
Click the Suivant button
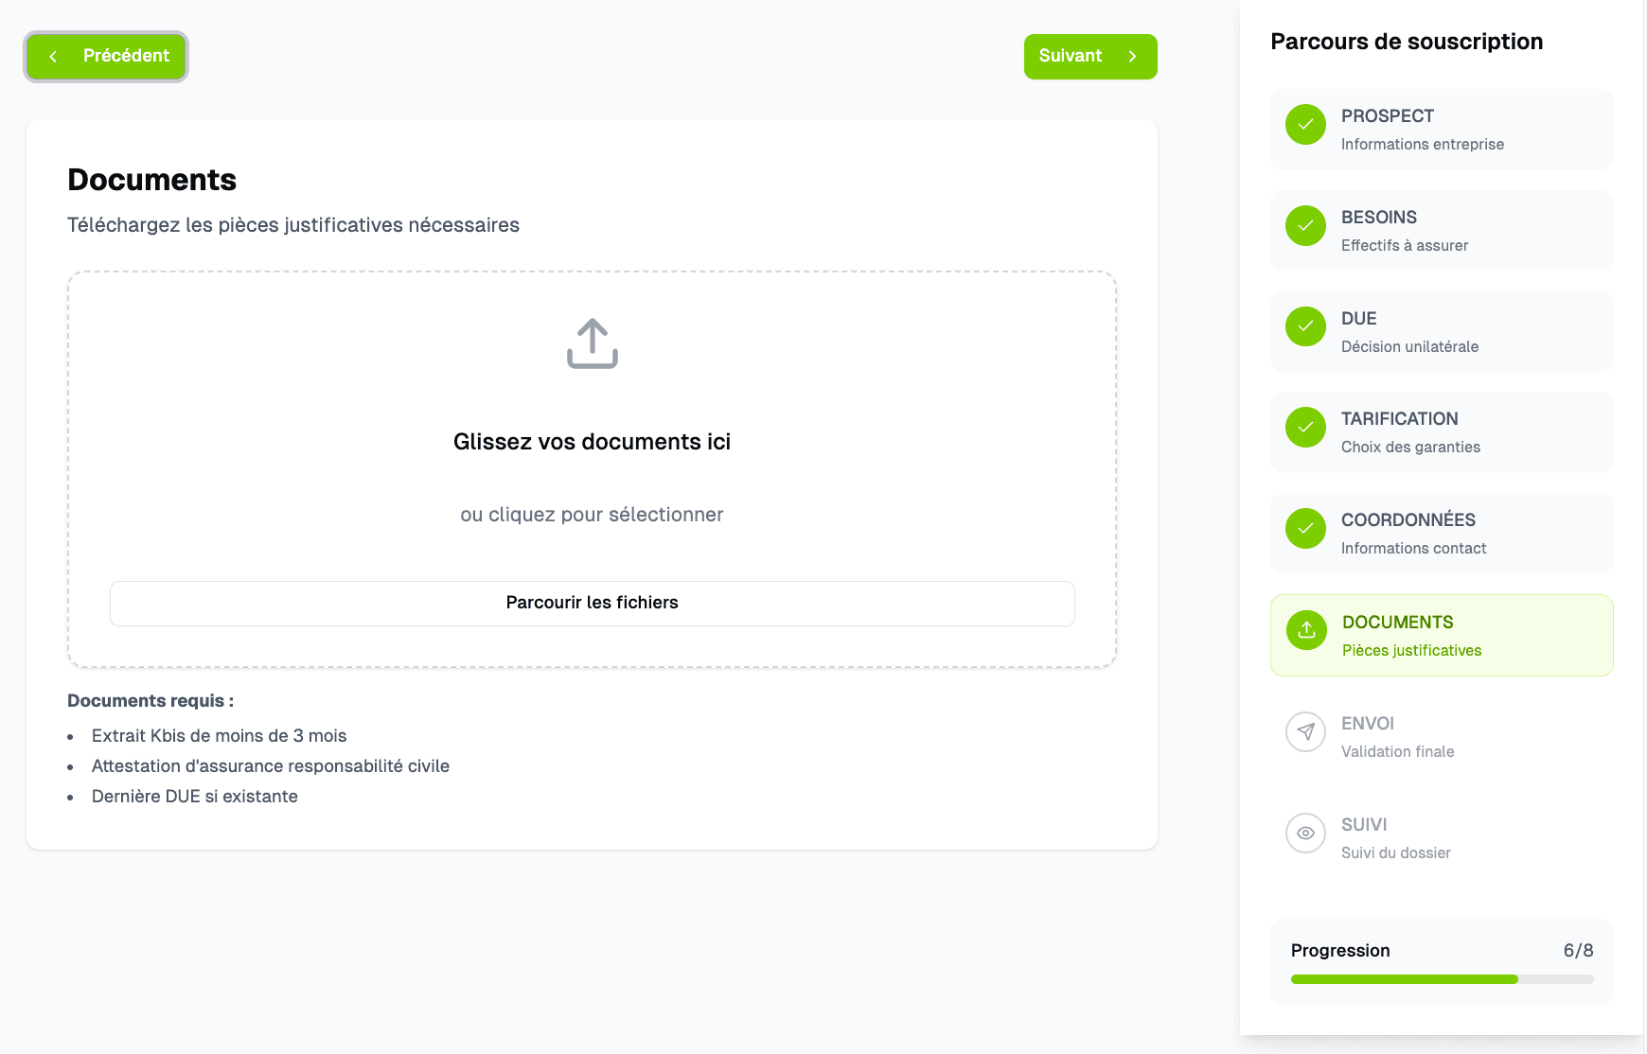(1089, 56)
